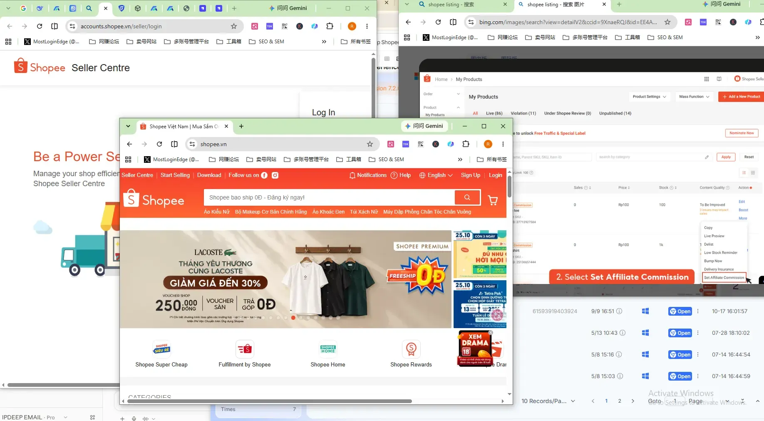The width and height of the screenshot is (764, 421).
Task: Open Shopee's Instagram page icon
Action: (275, 175)
